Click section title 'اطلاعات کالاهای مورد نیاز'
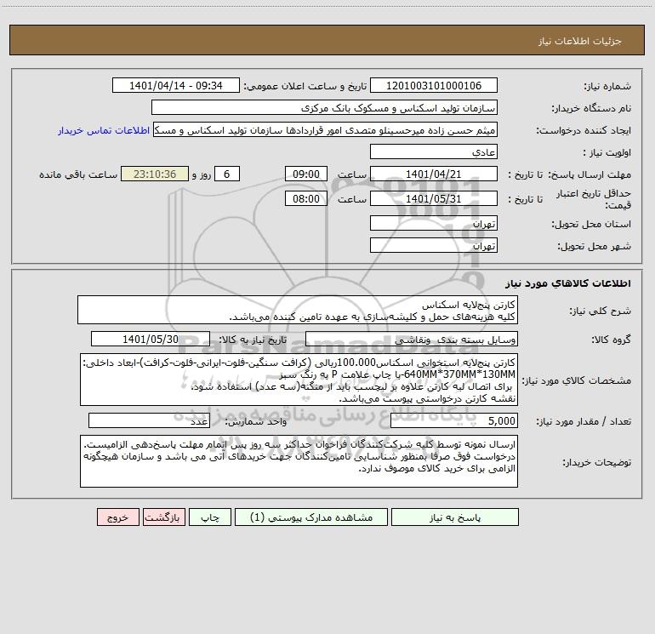Image resolution: width=655 pixels, height=634 pixels. point(568,283)
